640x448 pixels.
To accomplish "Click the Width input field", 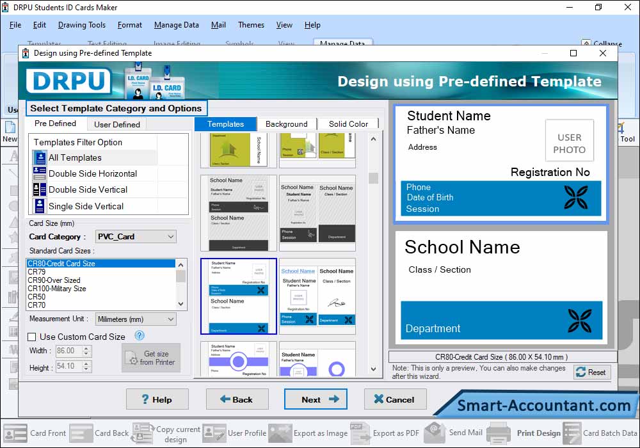I will (x=68, y=351).
